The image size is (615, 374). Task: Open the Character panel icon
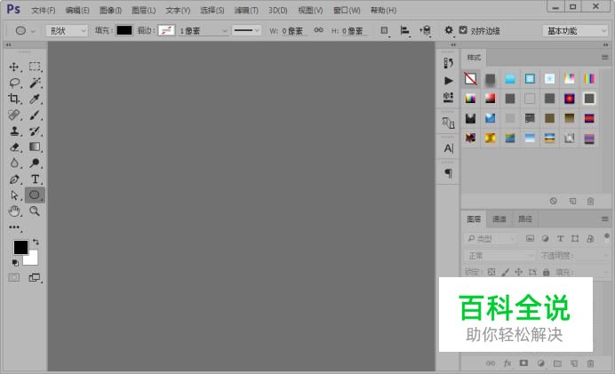click(x=448, y=148)
